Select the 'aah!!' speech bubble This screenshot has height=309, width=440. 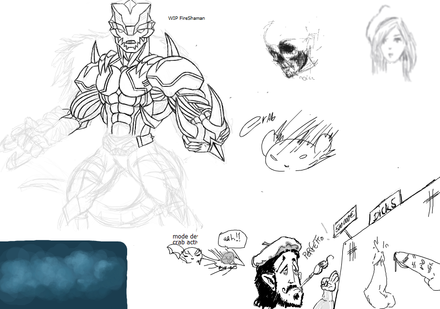pos(229,239)
